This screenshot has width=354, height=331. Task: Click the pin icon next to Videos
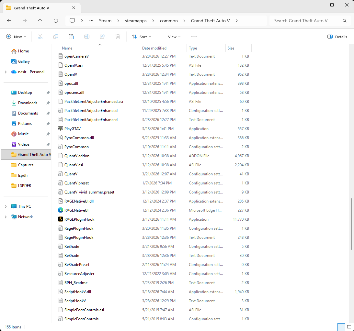tap(48, 145)
